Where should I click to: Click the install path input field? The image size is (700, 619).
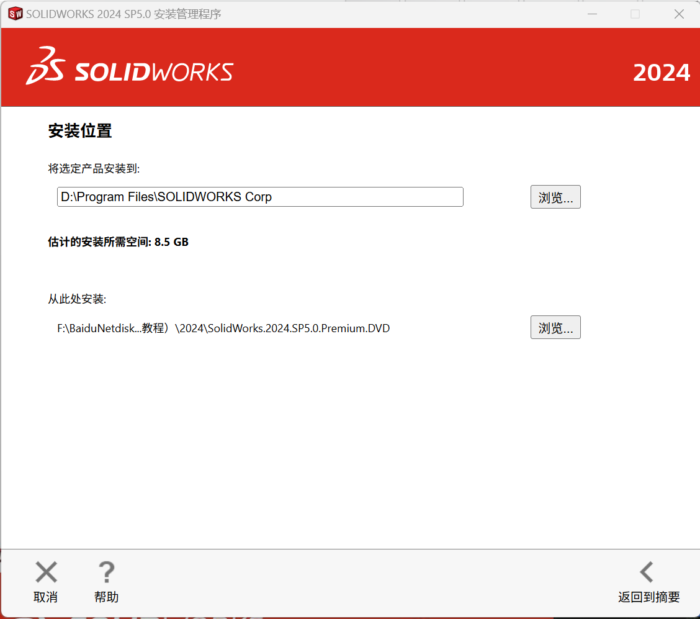click(x=260, y=197)
